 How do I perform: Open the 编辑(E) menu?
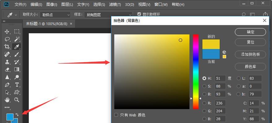click(36, 5)
